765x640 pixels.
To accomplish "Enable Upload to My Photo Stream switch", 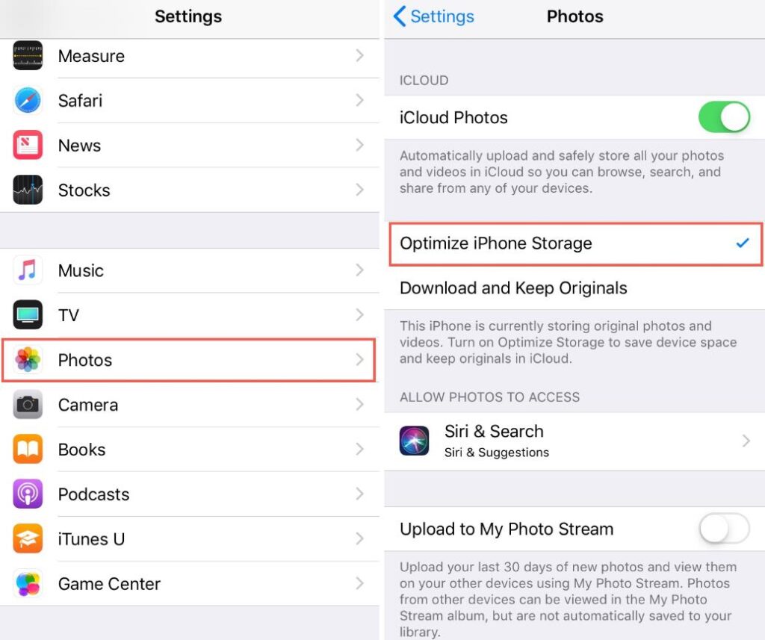I will coord(724,528).
